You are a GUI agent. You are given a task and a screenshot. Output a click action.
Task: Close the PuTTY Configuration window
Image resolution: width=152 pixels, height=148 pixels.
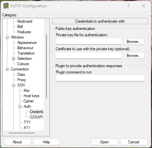click(x=143, y=6)
